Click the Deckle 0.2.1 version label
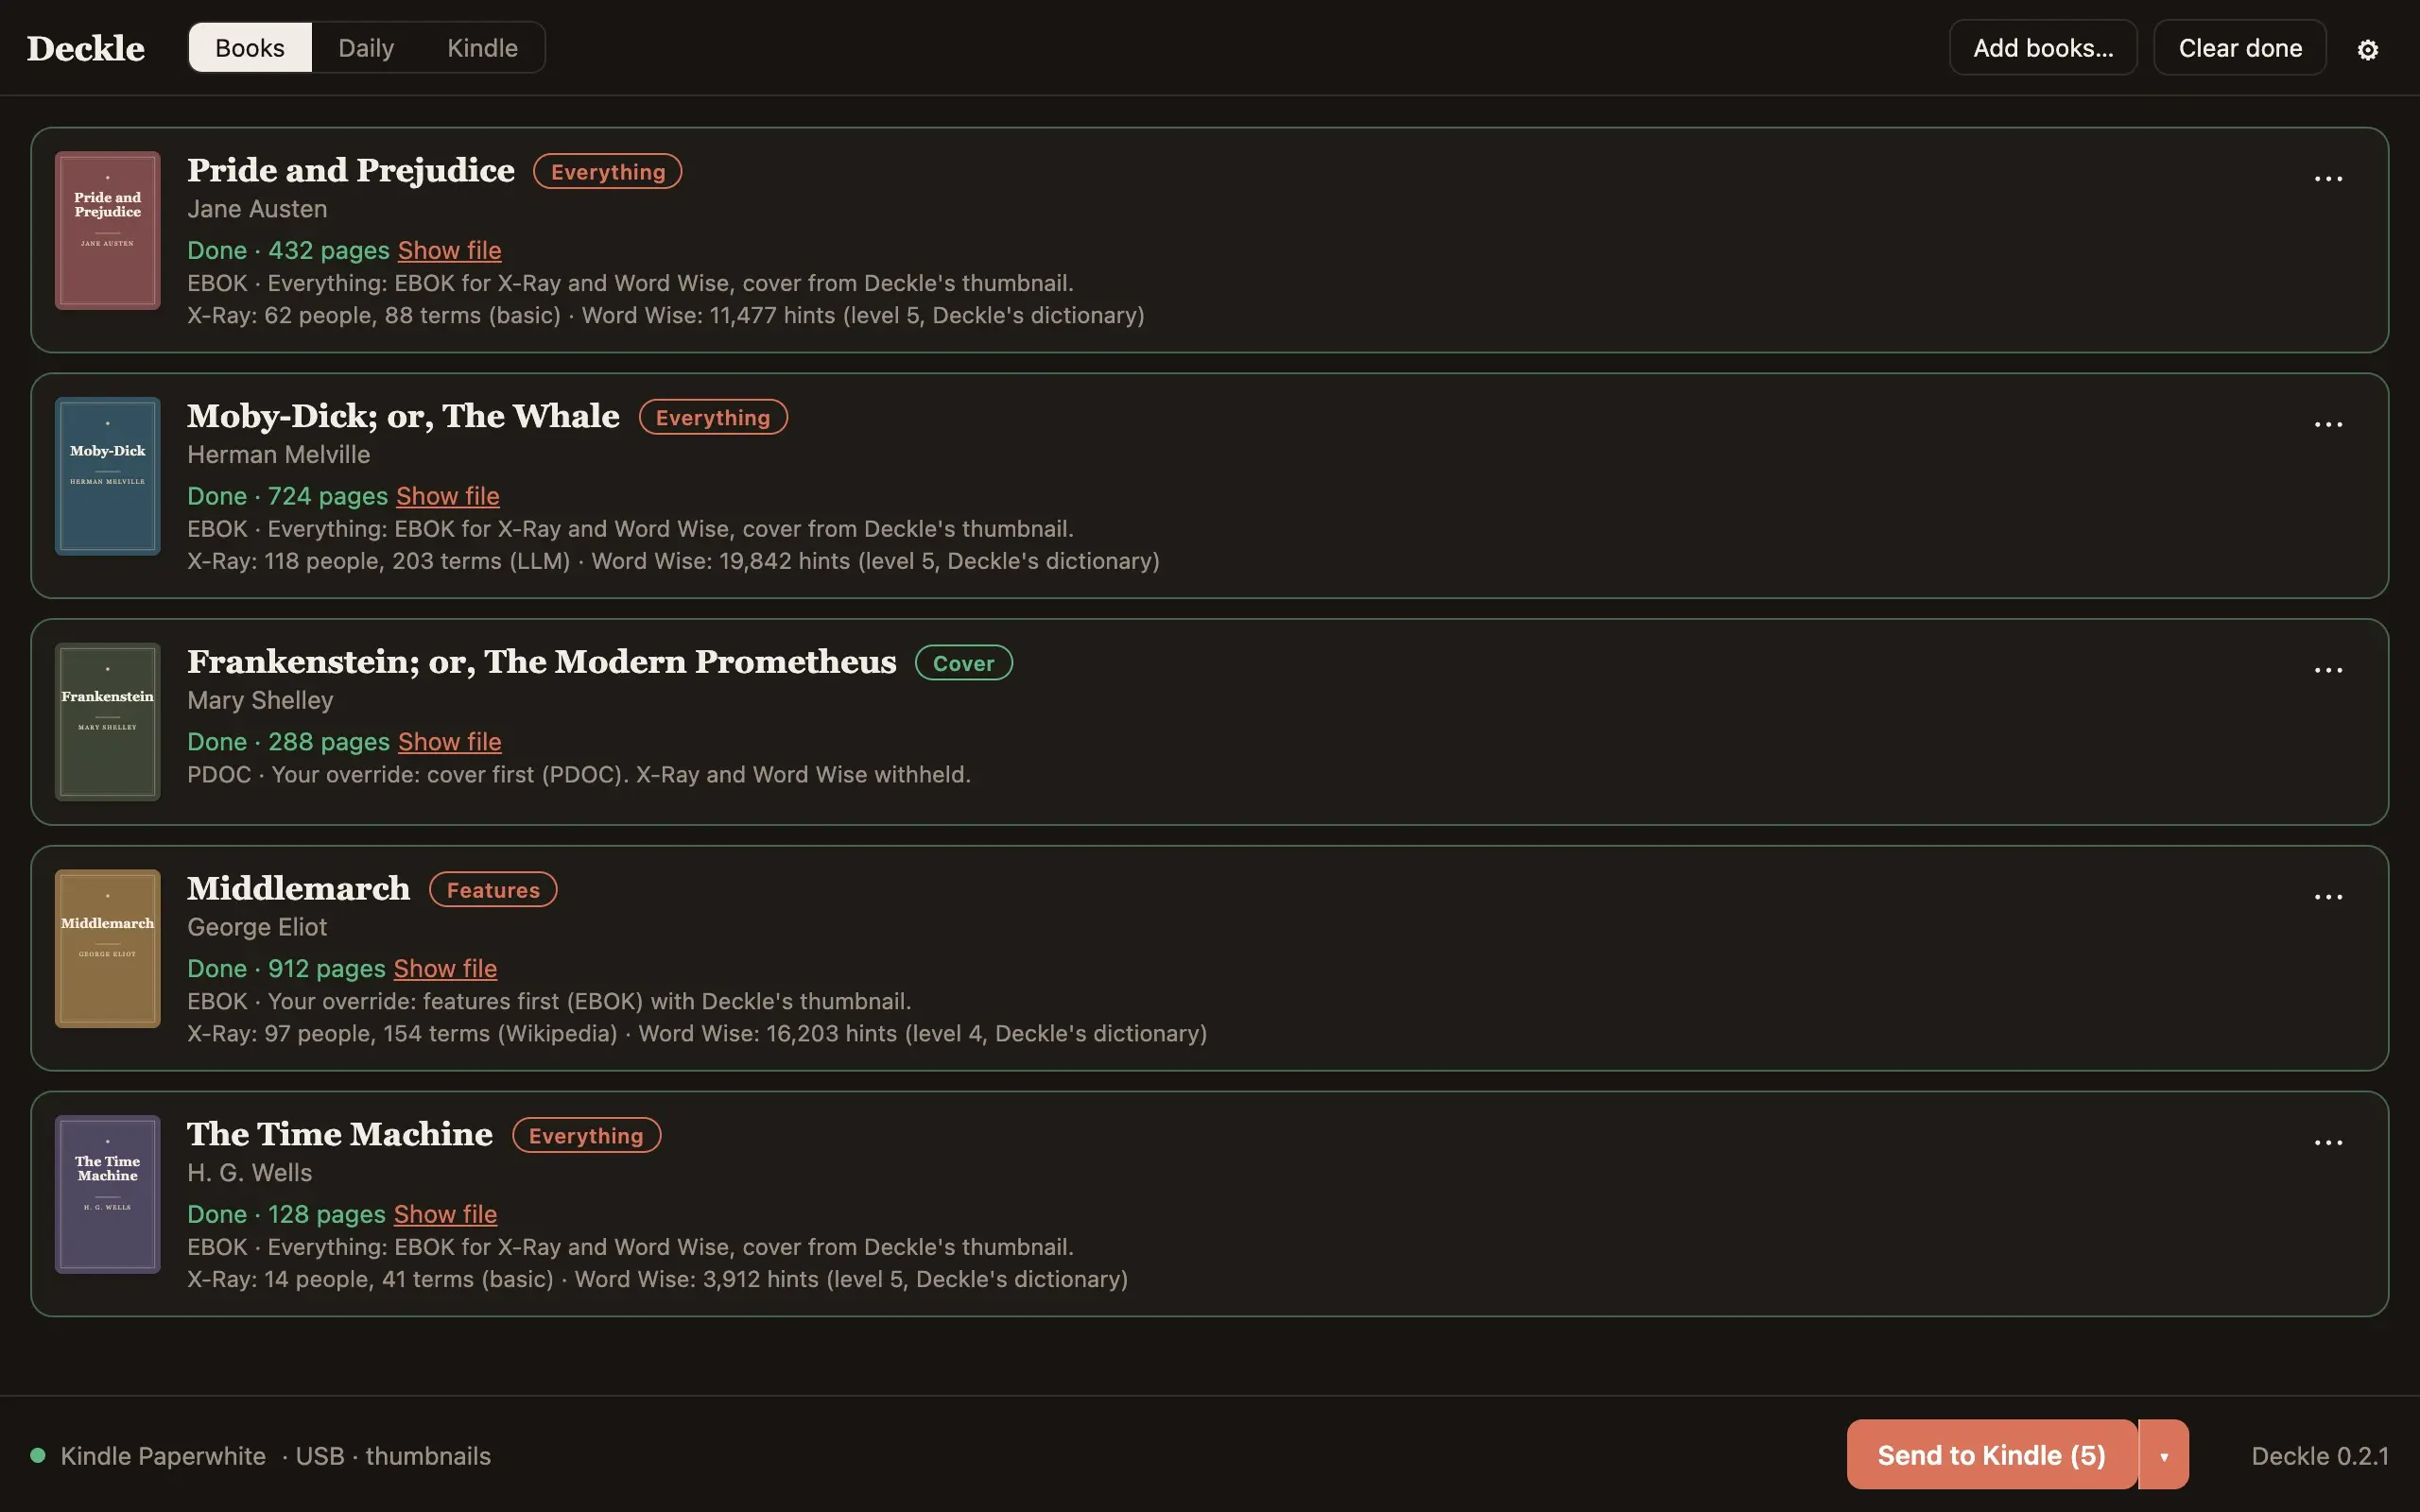The height and width of the screenshot is (1512, 2420). tap(2320, 1456)
